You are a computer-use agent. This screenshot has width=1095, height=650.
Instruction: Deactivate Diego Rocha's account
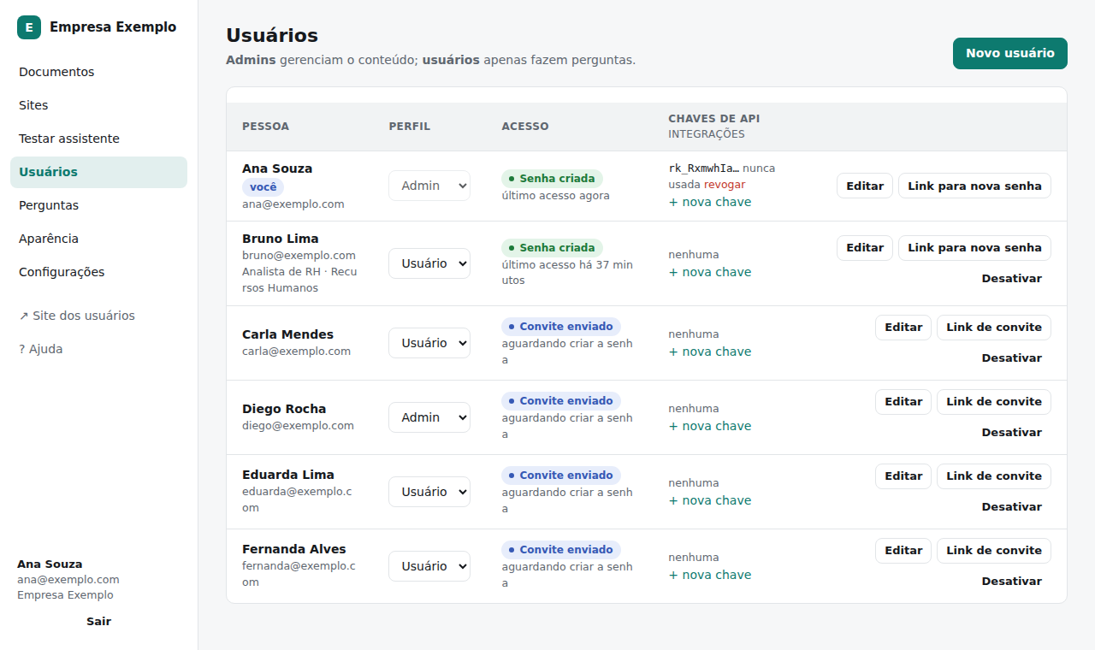(x=1012, y=433)
